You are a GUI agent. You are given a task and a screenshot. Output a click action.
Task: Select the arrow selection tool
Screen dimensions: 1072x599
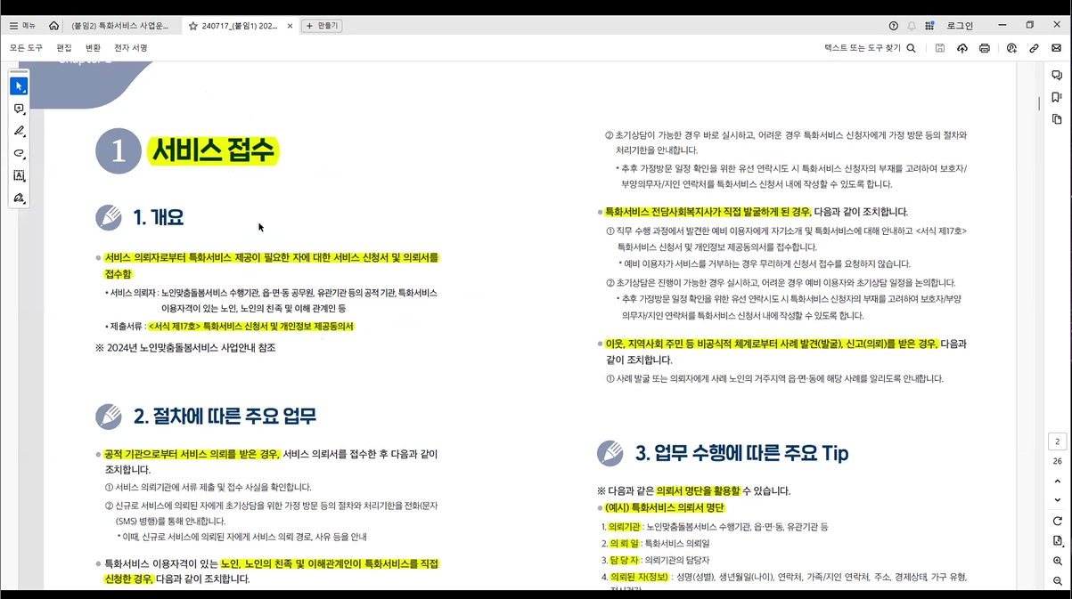(x=19, y=86)
